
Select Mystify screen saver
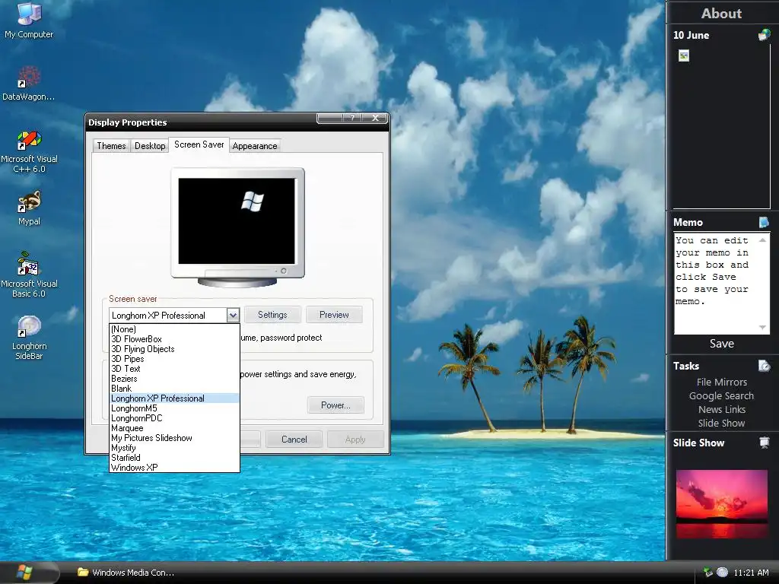coord(174,448)
